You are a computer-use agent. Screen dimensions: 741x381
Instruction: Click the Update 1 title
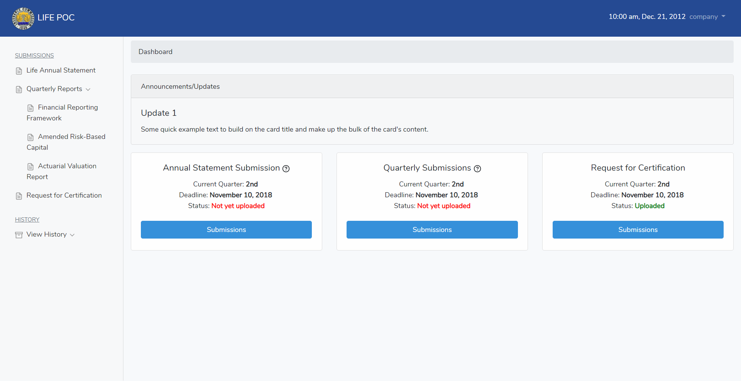tap(159, 113)
